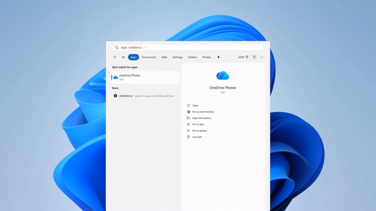Click the Uninstall trash can icon
The height and width of the screenshot is (211, 376).
188,137
